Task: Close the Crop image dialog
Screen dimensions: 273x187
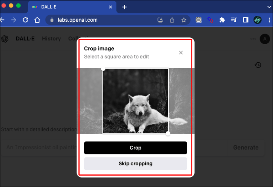Action: (x=181, y=52)
